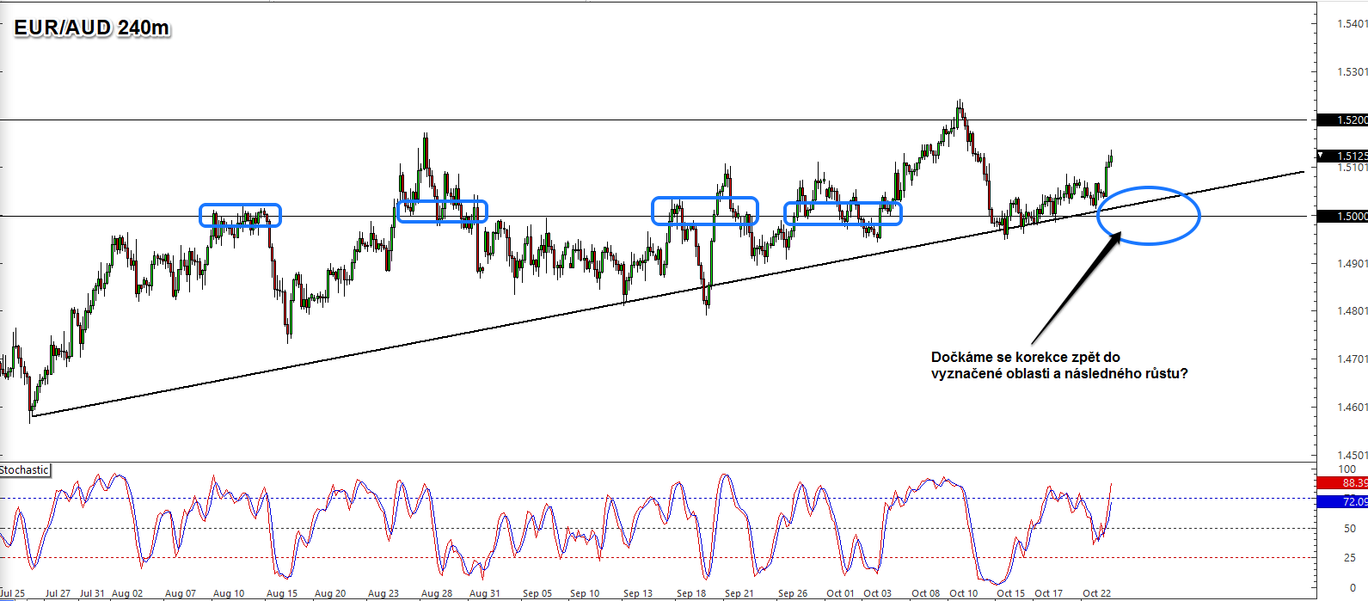The image size is (1368, 601).
Task: Click the Oct 03 date label
Action: click(878, 593)
